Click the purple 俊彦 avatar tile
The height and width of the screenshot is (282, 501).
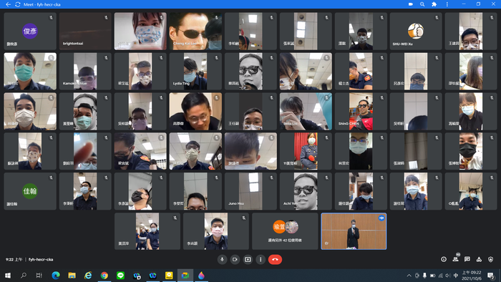click(30, 31)
